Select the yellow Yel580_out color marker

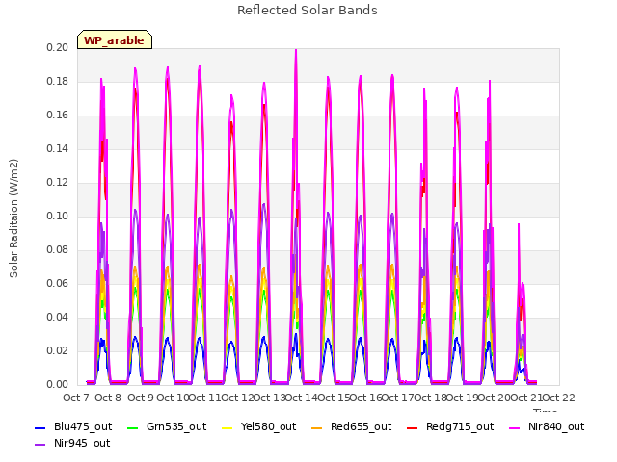pyautogui.click(x=228, y=427)
